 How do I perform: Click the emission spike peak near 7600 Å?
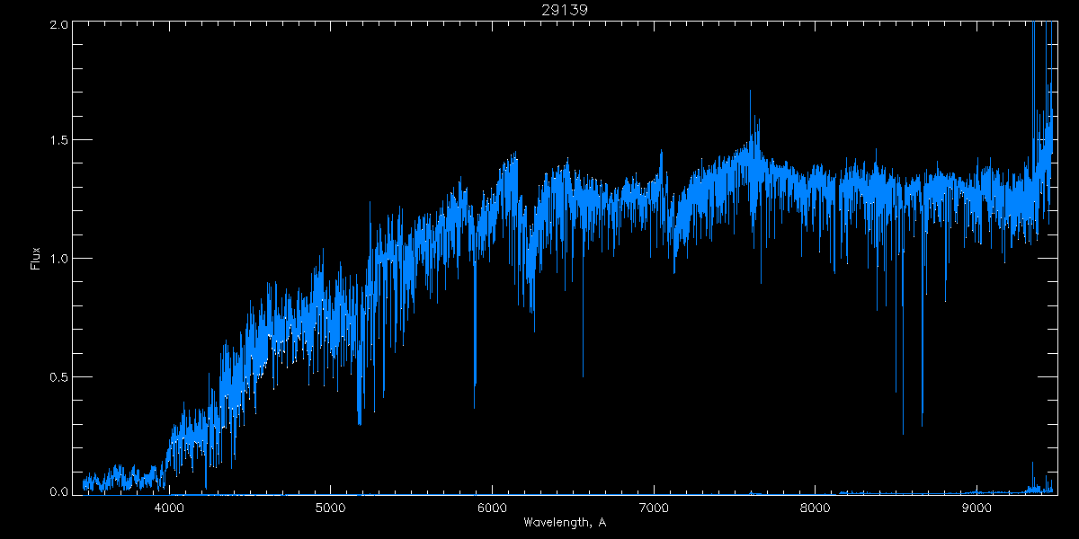[x=750, y=92]
